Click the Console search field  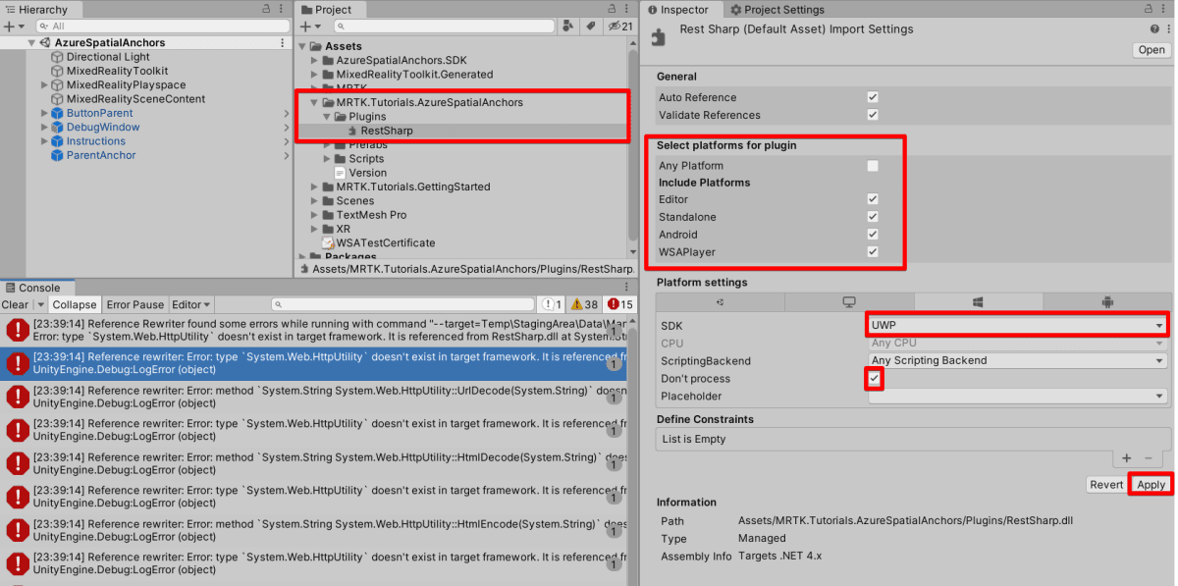(x=402, y=304)
